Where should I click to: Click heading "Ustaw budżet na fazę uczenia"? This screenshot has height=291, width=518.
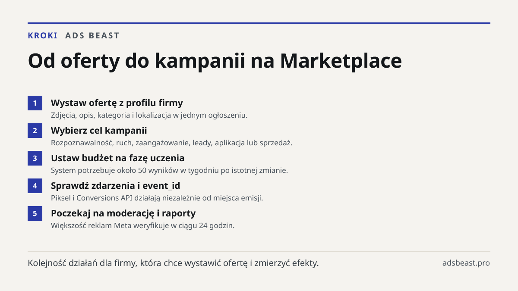[118, 158]
